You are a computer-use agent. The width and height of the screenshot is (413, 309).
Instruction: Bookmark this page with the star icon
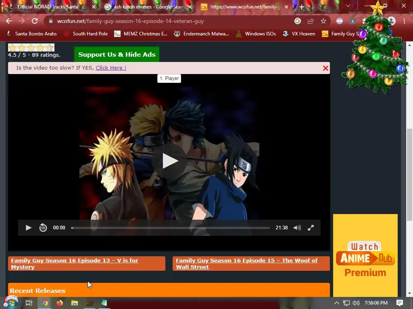(x=323, y=21)
